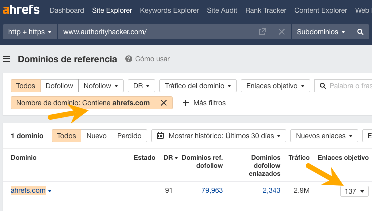Click the Dominio column header
Viewport: 372px width, 211px height.
24,158
